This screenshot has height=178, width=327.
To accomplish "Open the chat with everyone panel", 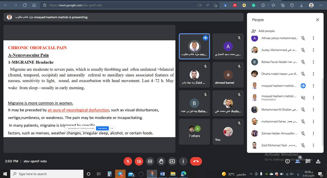I will [x=308, y=161].
